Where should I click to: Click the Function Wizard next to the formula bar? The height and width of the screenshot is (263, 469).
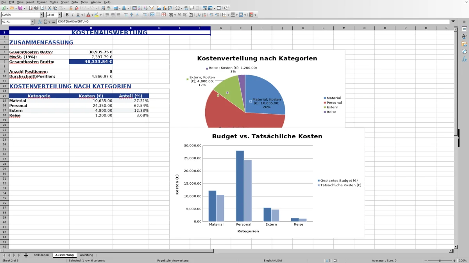tap(39, 21)
